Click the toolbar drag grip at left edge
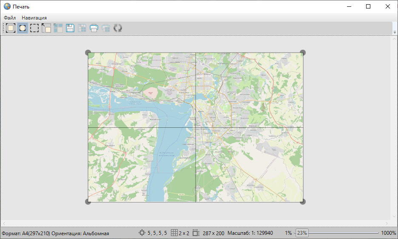 pyautogui.click(x=3, y=28)
